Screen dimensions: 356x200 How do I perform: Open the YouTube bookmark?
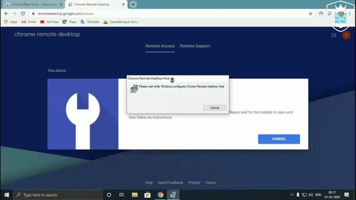pos(50,22)
